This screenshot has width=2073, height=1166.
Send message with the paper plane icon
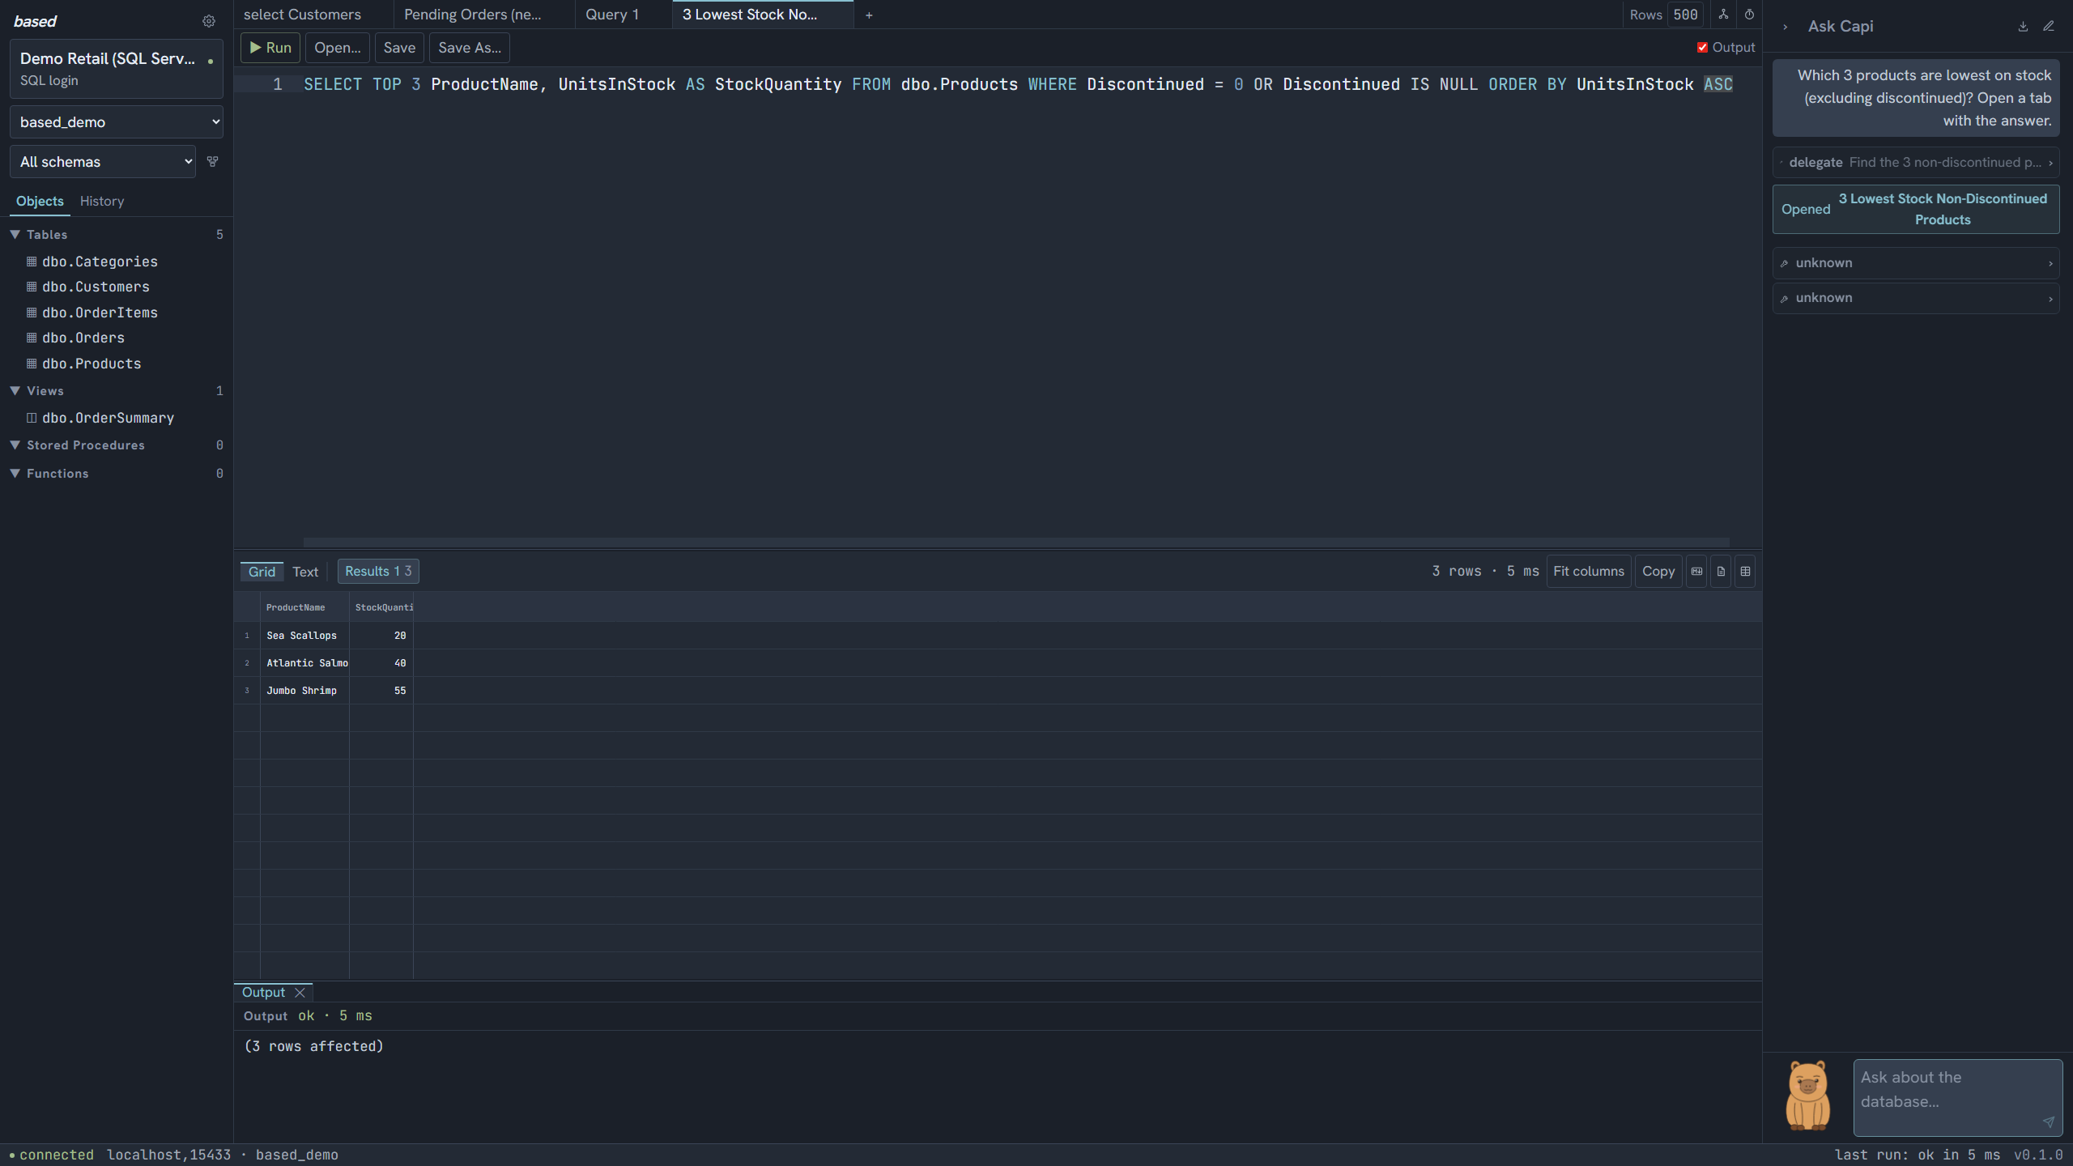point(2049,1121)
